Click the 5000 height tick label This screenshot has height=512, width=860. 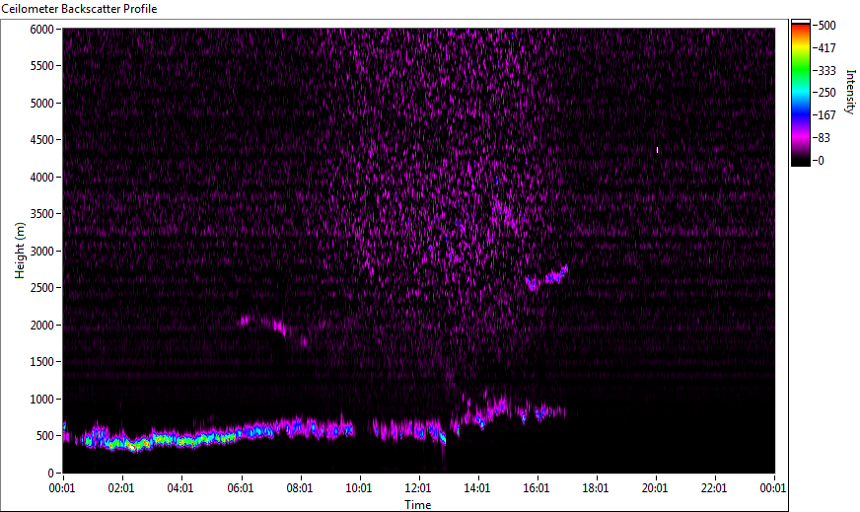pyautogui.click(x=41, y=104)
